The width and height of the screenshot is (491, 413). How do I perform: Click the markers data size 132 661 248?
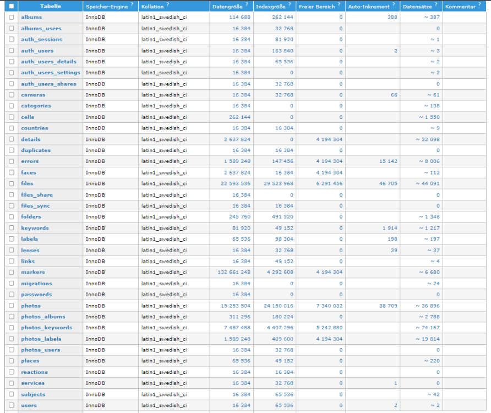click(234, 272)
